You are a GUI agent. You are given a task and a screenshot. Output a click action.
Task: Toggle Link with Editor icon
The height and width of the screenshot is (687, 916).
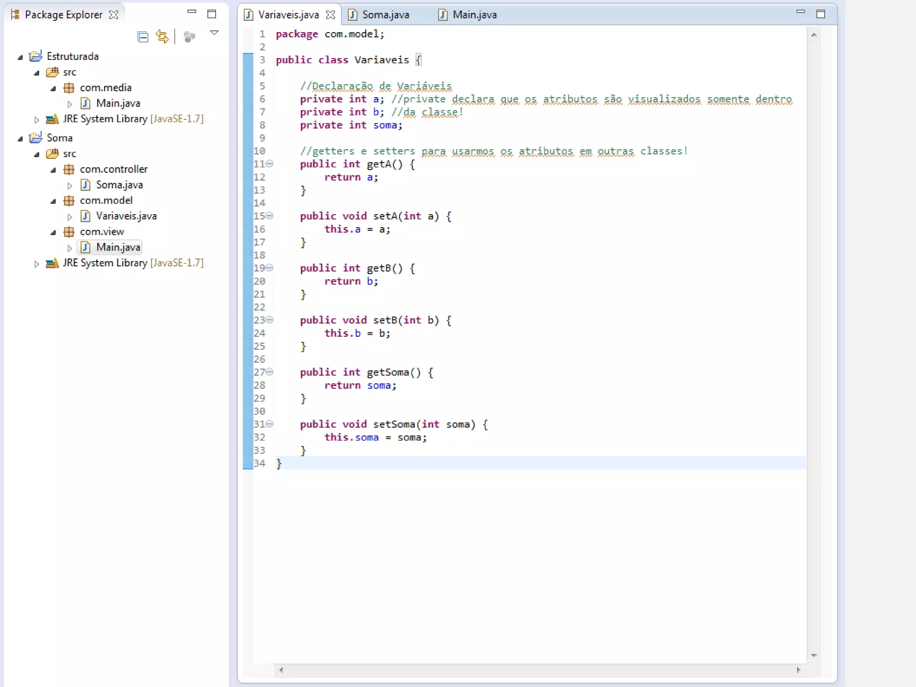coord(162,36)
